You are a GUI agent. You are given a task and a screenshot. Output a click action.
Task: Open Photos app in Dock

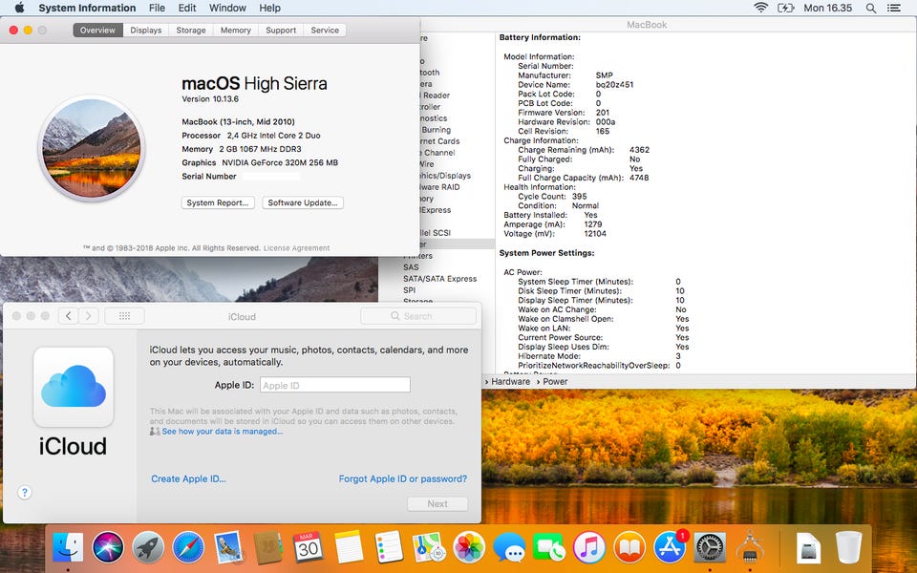[x=469, y=548]
